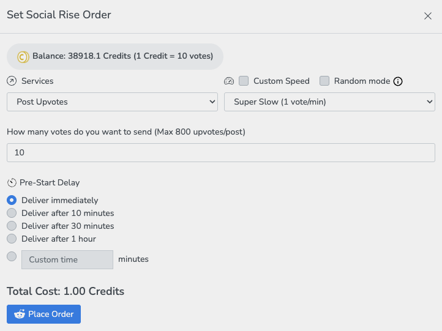Enable the Random mode checkbox
This screenshot has width=442, height=331.
[324, 81]
